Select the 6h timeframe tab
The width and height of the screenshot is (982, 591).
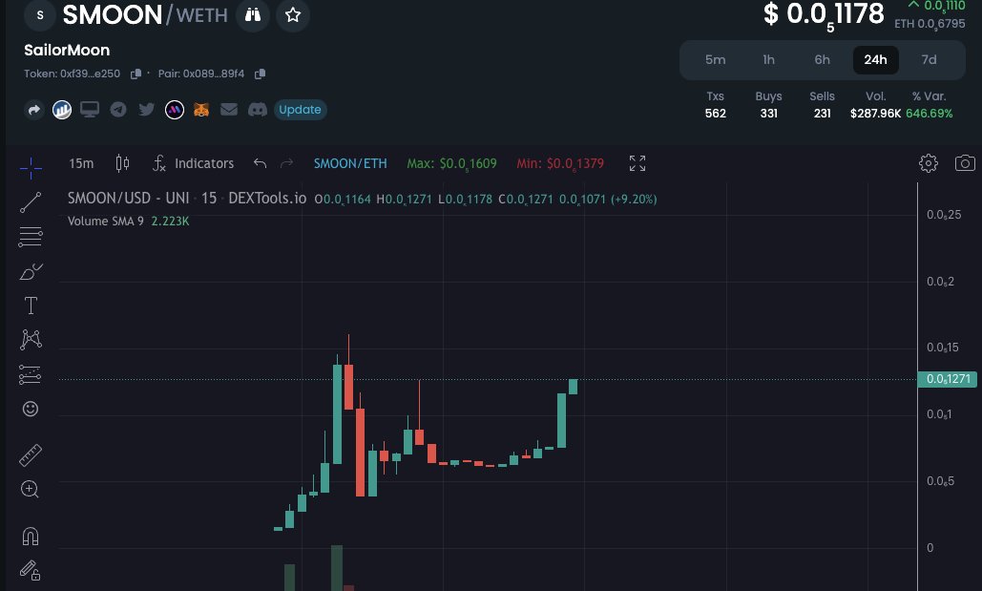click(x=823, y=60)
